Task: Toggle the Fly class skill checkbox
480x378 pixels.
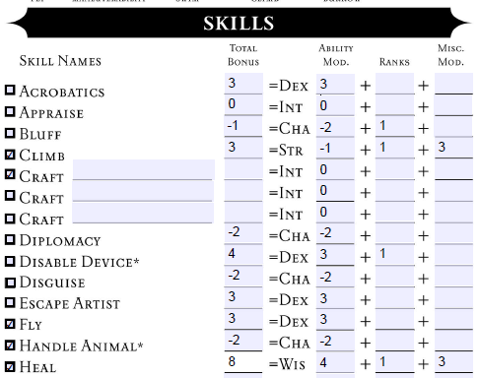Action: point(10,324)
